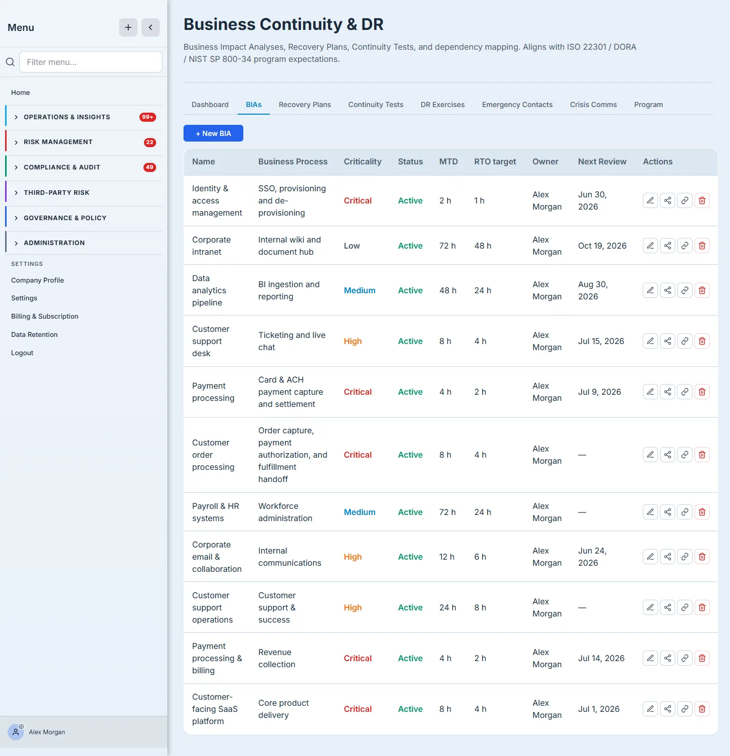Open Billing & Subscription
730x756 pixels.
[x=45, y=316]
